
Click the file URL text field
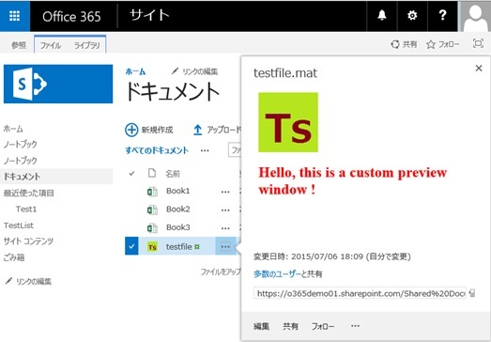point(360,293)
